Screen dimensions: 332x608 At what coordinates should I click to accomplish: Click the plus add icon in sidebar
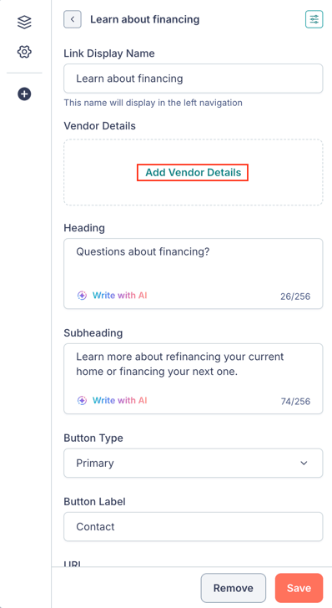(x=24, y=94)
